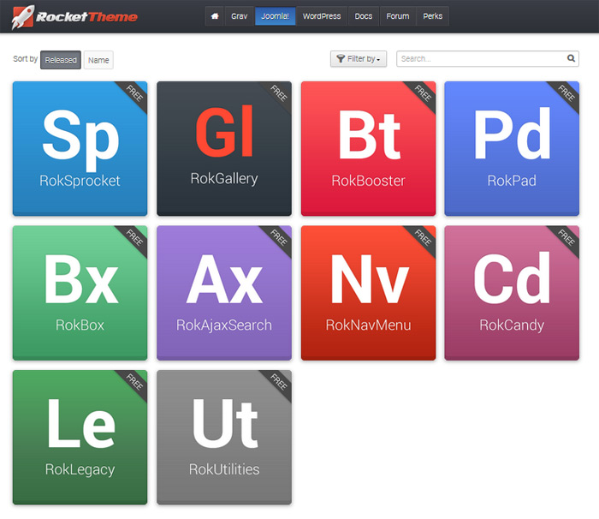The width and height of the screenshot is (599, 519).
Task: Click the RokUtilities name label
Action: [224, 469]
